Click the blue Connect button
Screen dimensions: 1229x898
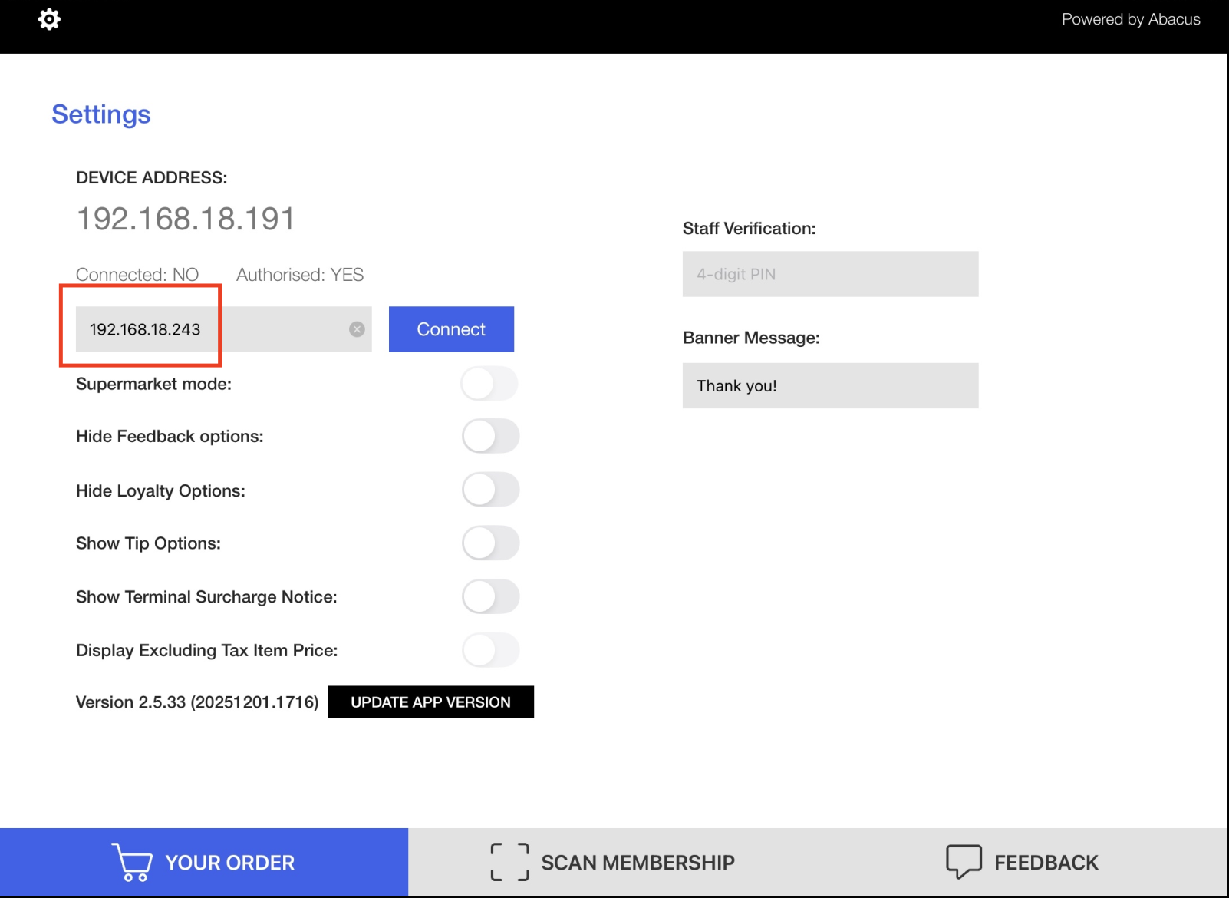click(451, 329)
